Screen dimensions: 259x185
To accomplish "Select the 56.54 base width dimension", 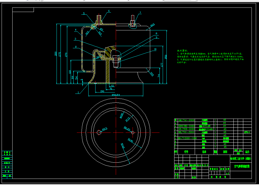I will pos(116,95).
